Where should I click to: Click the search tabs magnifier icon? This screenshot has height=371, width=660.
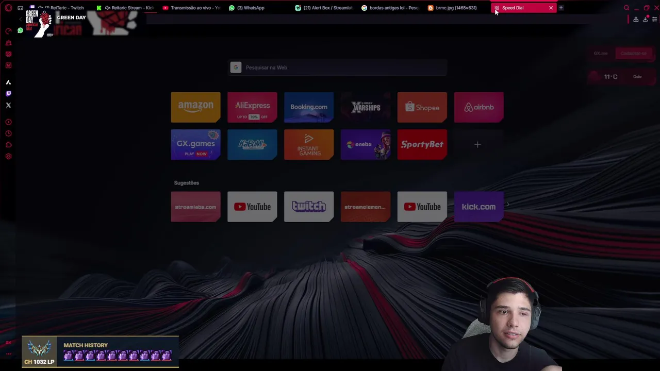click(626, 8)
